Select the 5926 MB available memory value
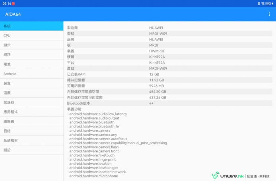Image resolution: width=276 pixels, height=181 pixels. point(156,86)
